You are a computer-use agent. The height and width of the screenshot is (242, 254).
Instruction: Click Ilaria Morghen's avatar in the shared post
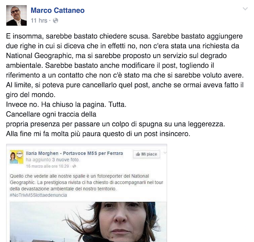pos(16,157)
